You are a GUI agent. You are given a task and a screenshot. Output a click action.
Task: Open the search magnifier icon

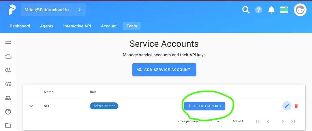(x=246, y=10)
